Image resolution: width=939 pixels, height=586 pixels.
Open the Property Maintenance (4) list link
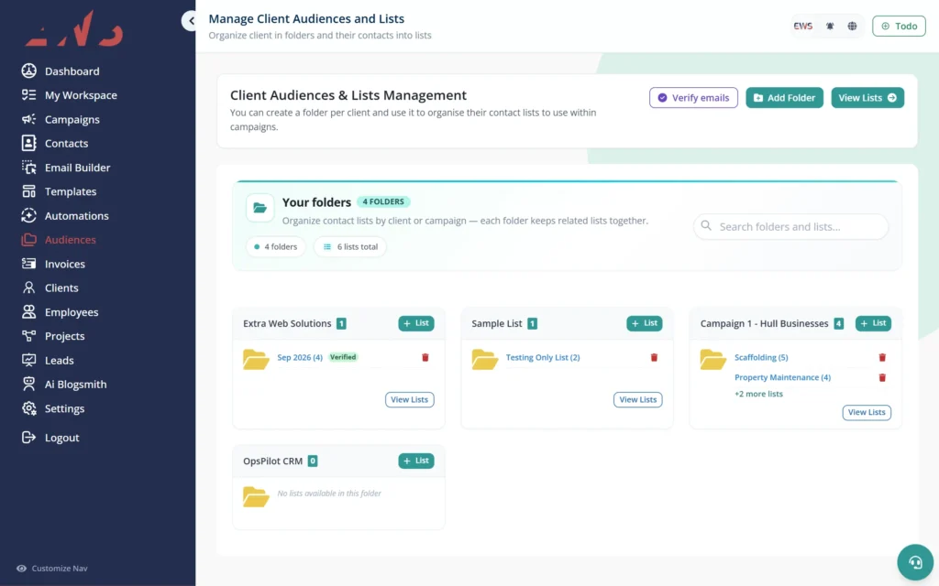782,378
